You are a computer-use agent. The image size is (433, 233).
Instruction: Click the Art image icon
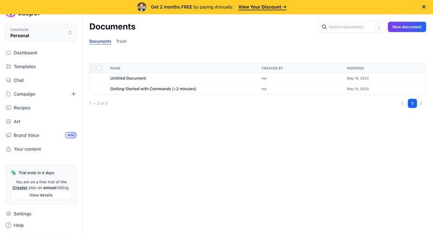(x=9, y=122)
